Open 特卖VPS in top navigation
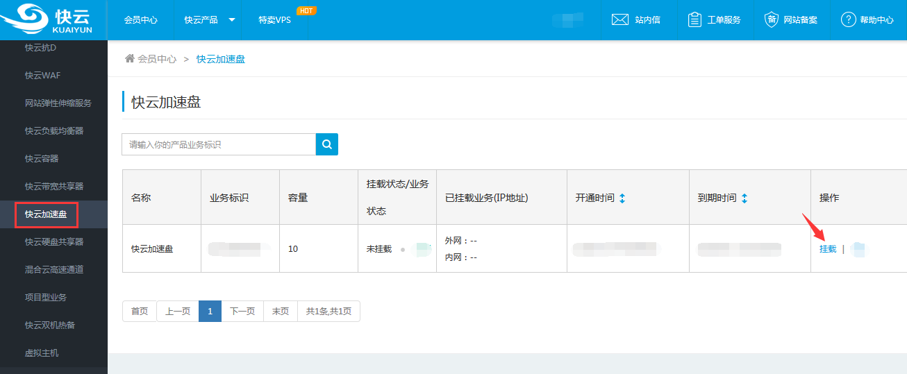This screenshot has width=907, height=374. click(274, 20)
